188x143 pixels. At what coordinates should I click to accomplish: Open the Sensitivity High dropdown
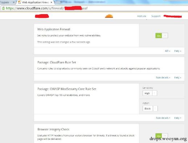(x=150, y=93)
